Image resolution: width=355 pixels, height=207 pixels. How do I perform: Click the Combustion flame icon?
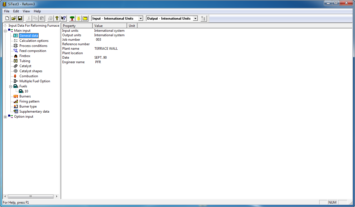point(16,76)
